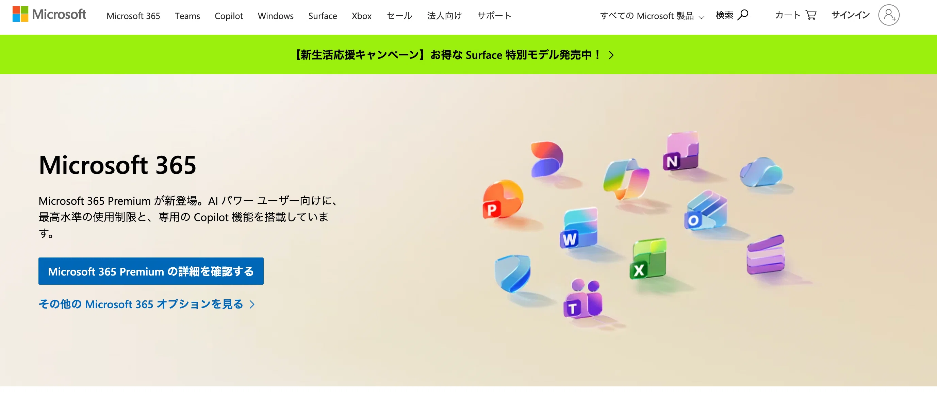
Task: Open Xbox nav menu item
Action: 362,16
